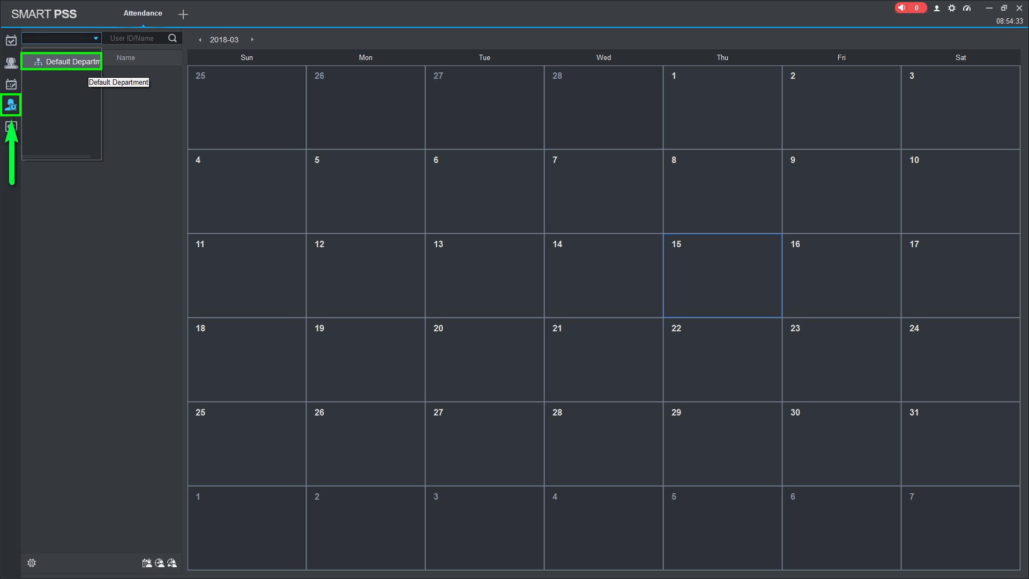Select Default Department in the tree
Viewport: 1029px width, 579px height.
click(67, 62)
